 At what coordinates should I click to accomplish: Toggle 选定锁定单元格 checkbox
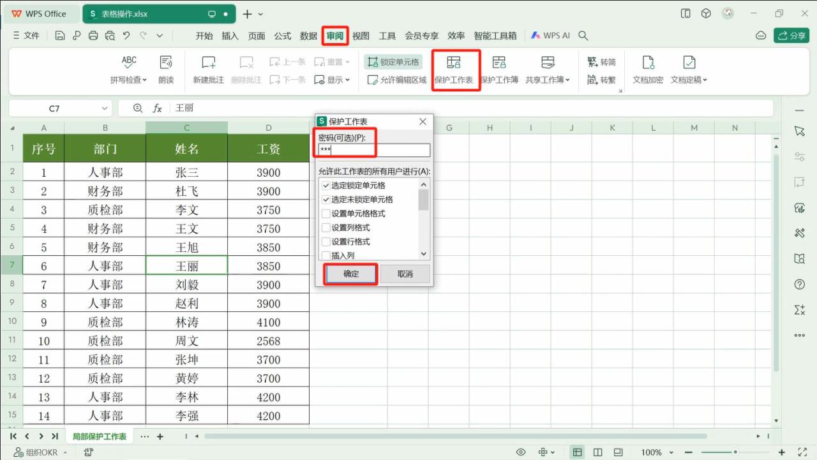326,186
